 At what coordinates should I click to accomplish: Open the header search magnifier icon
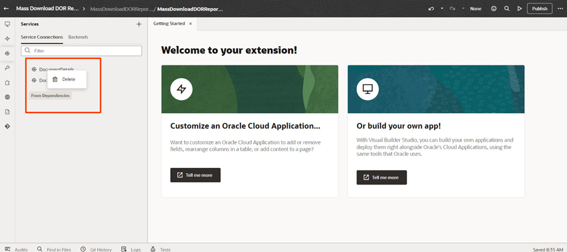(507, 8)
